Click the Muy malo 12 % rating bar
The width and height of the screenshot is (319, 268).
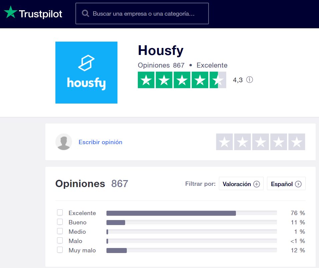tap(192, 250)
